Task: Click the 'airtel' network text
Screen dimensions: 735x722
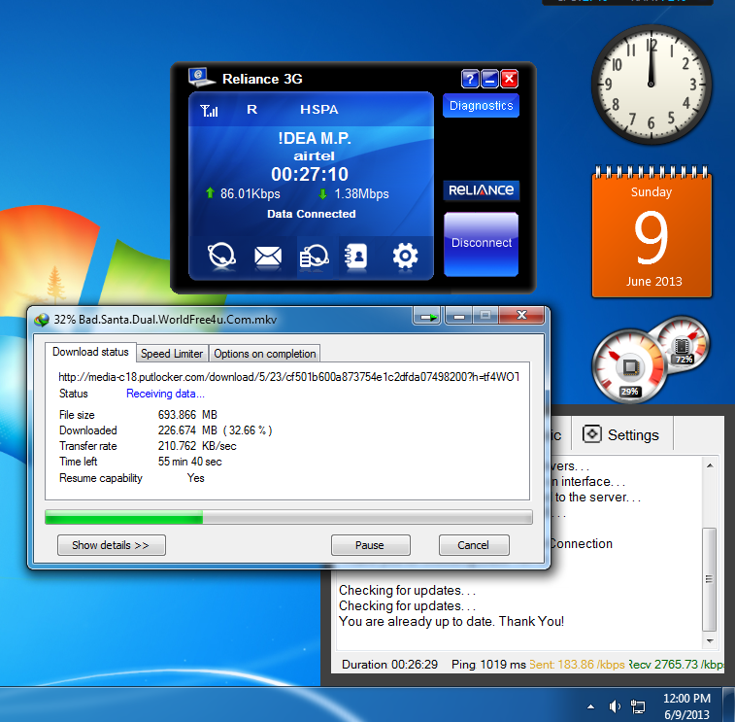Action: click(314, 155)
